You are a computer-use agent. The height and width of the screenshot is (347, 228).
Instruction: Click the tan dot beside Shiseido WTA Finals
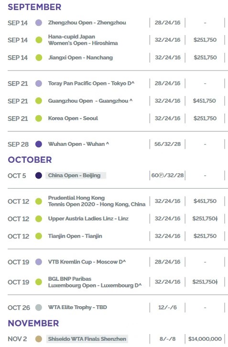tap(39, 339)
